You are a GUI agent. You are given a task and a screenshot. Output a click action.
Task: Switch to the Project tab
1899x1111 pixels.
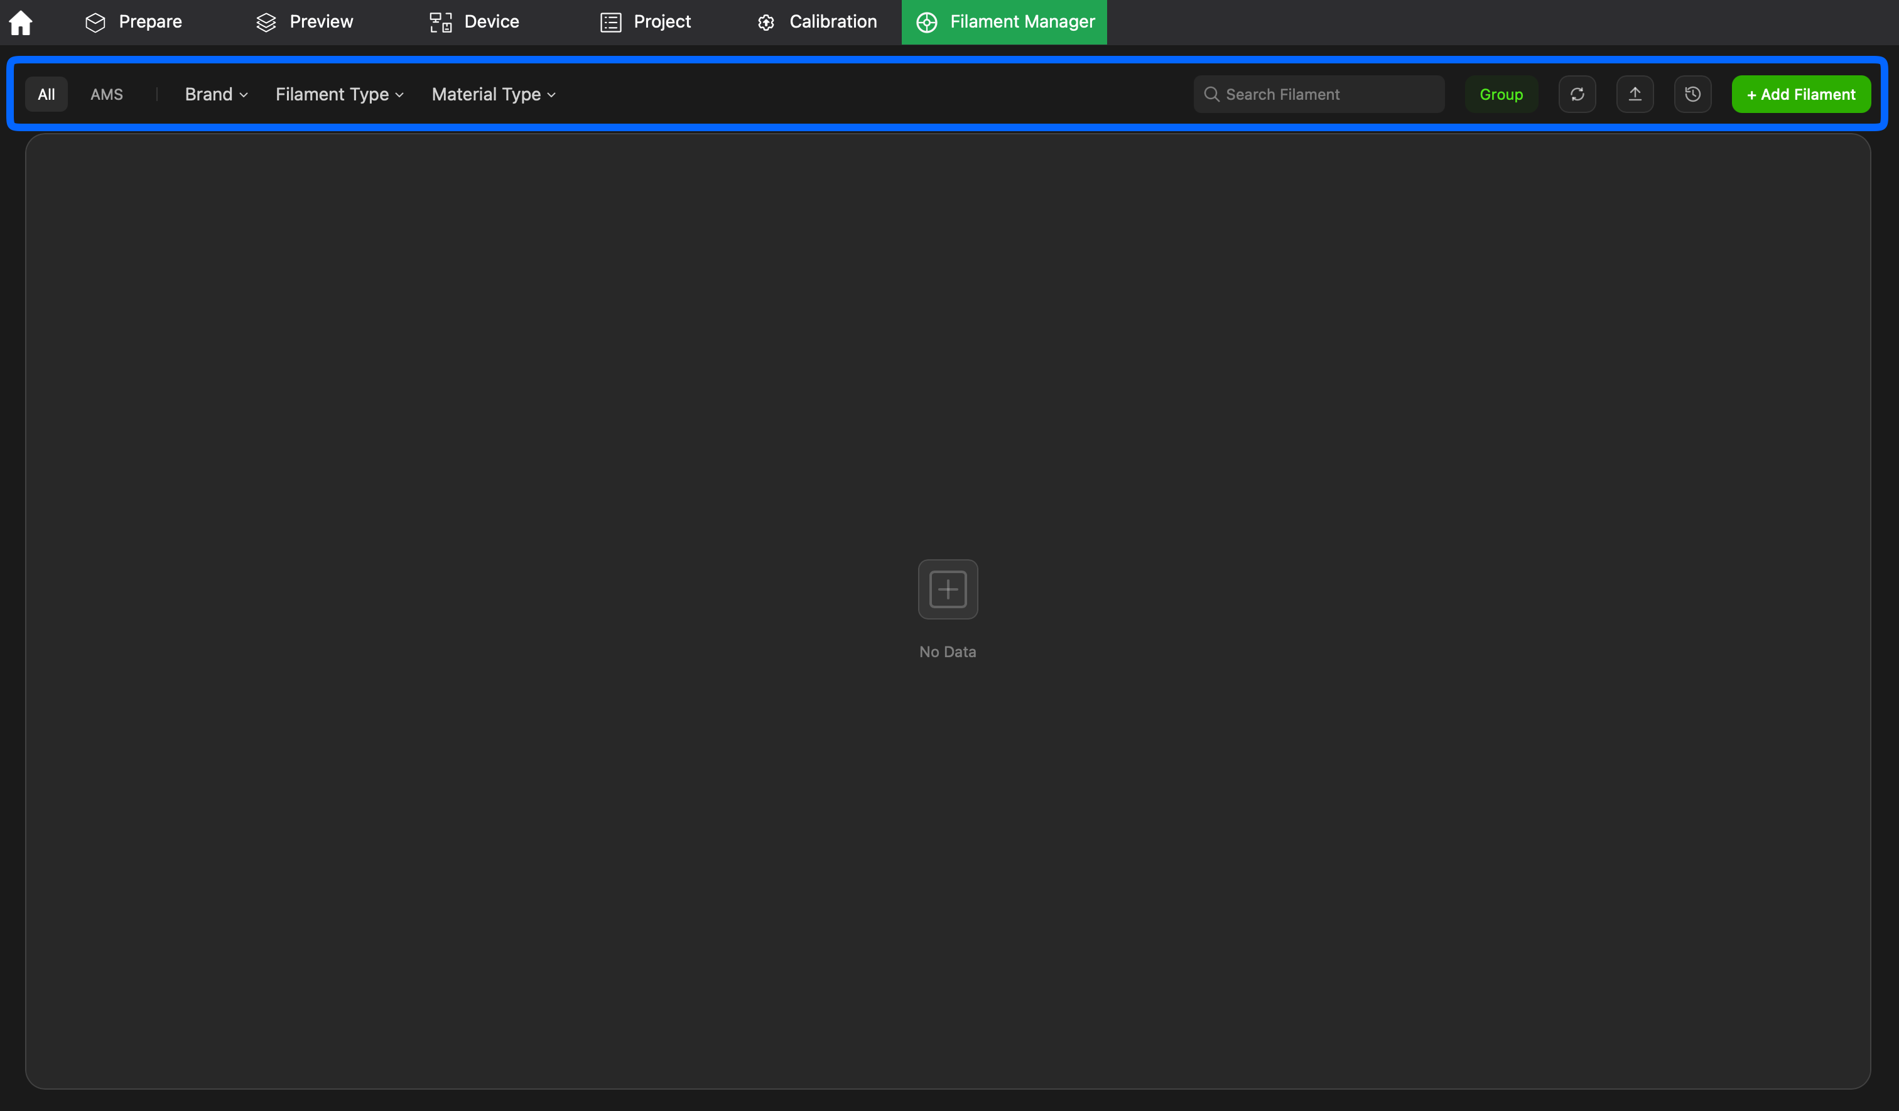coord(645,22)
